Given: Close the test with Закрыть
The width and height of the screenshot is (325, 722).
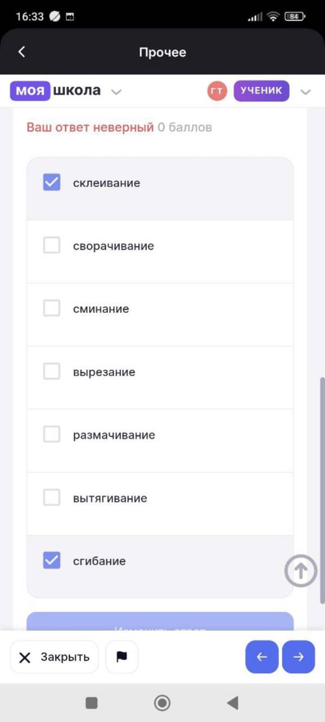Looking at the screenshot, I should coord(55,657).
